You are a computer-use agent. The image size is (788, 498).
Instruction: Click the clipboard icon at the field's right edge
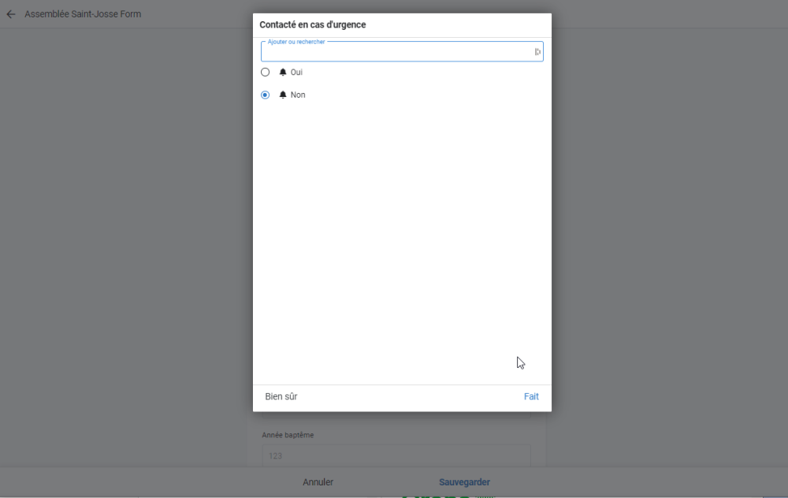pos(537,50)
